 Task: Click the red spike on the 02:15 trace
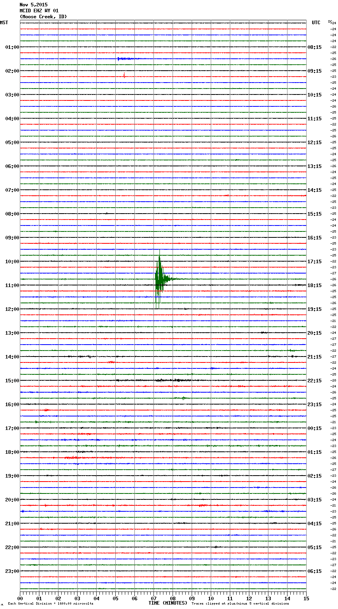[x=124, y=75]
